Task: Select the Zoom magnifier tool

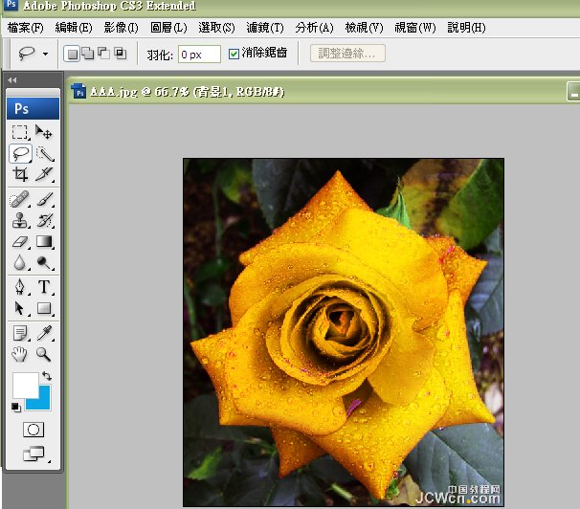Action: click(x=44, y=354)
